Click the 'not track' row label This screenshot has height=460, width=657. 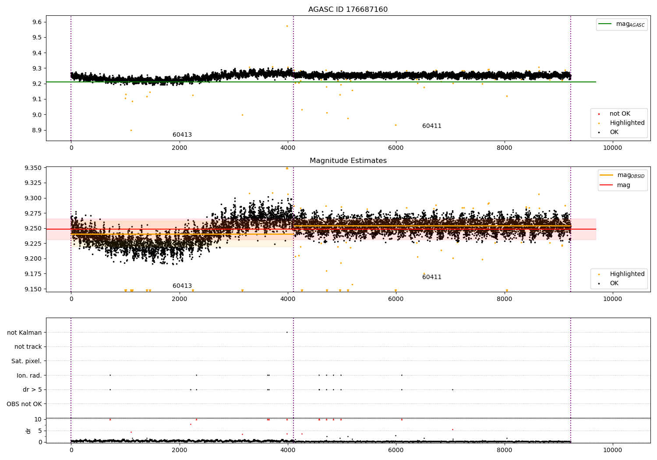(28, 347)
